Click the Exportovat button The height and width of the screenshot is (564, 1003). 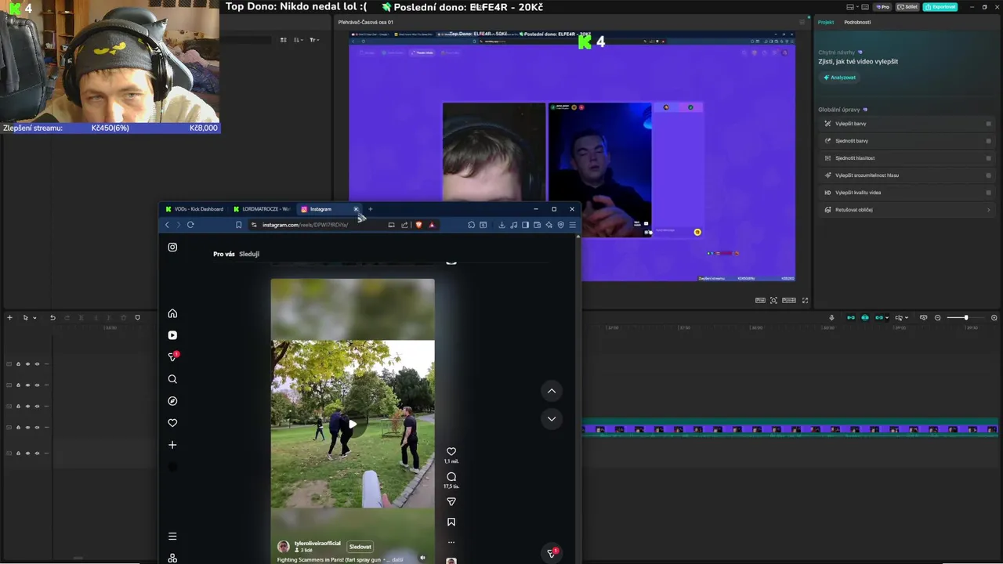(940, 7)
